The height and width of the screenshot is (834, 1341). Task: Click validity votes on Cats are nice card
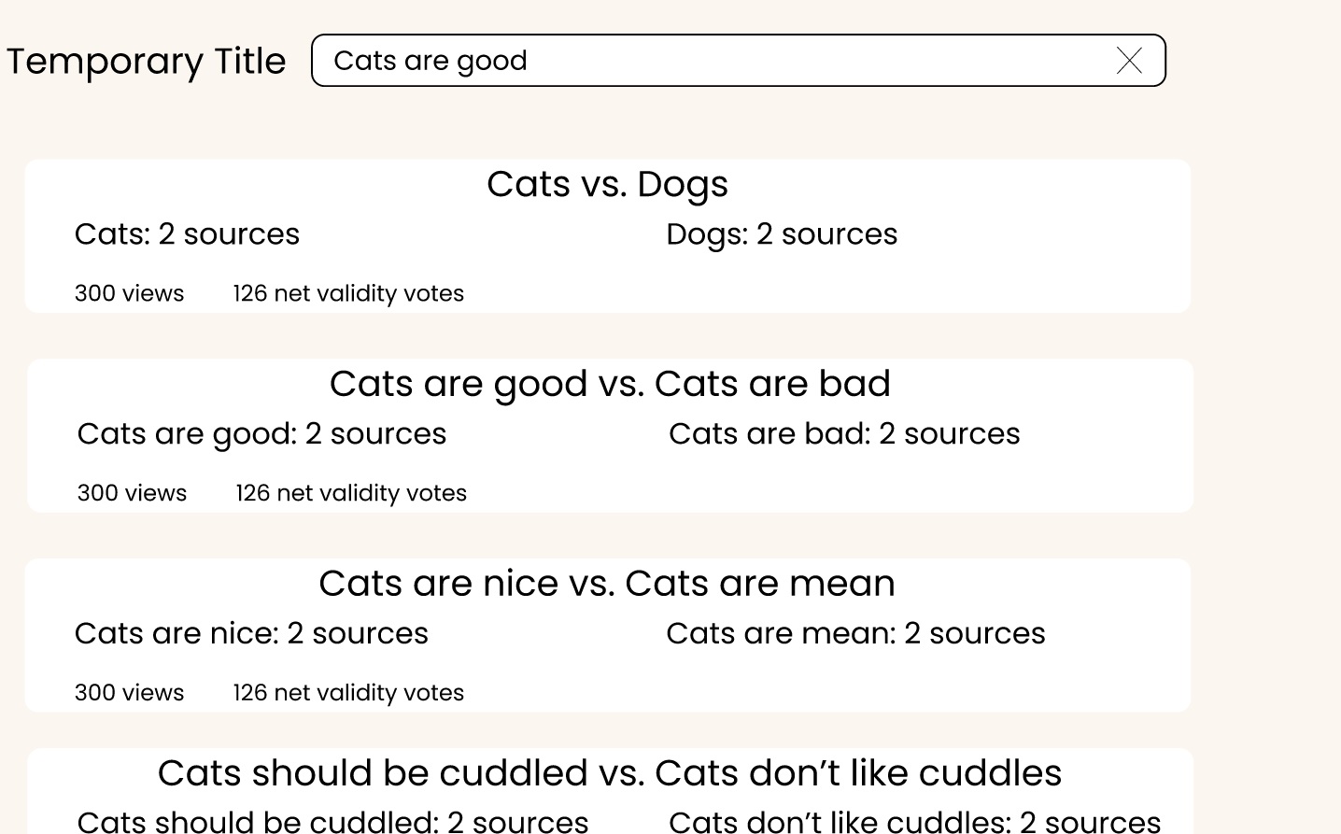(348, 693)
